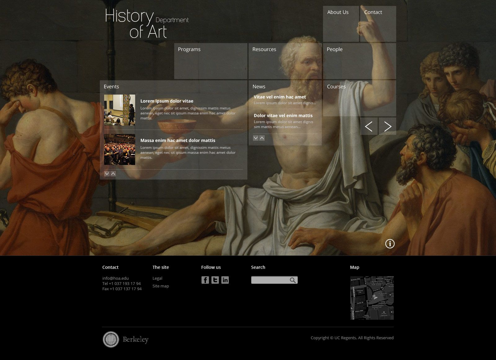Step up in the News list
496x360 pixels.
pyautogui.click(x=262, y=138)
